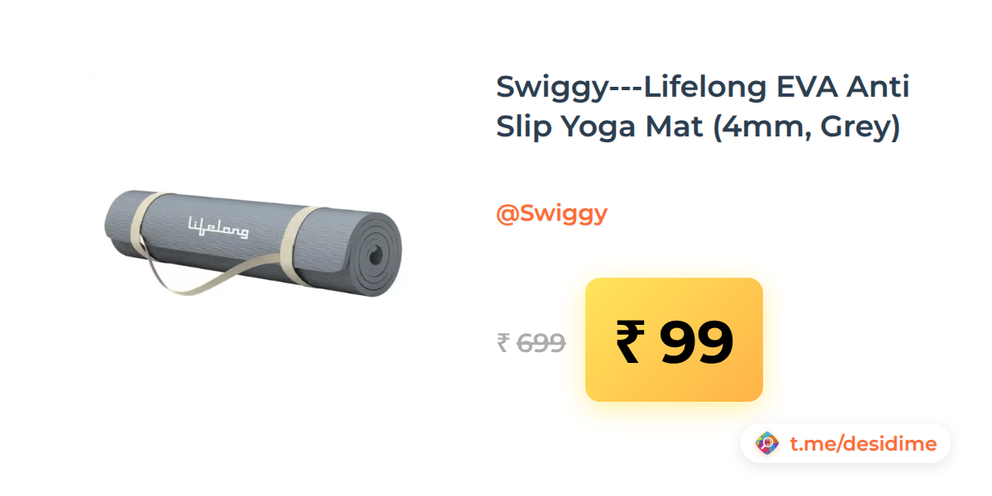Open the t.me/desidime Telegram link
This screenshot has width=992, height=496.
(863, 444)
